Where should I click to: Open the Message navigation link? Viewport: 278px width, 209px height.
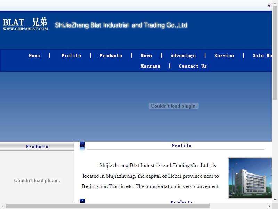pyautogui.click(x=150, y=66)
